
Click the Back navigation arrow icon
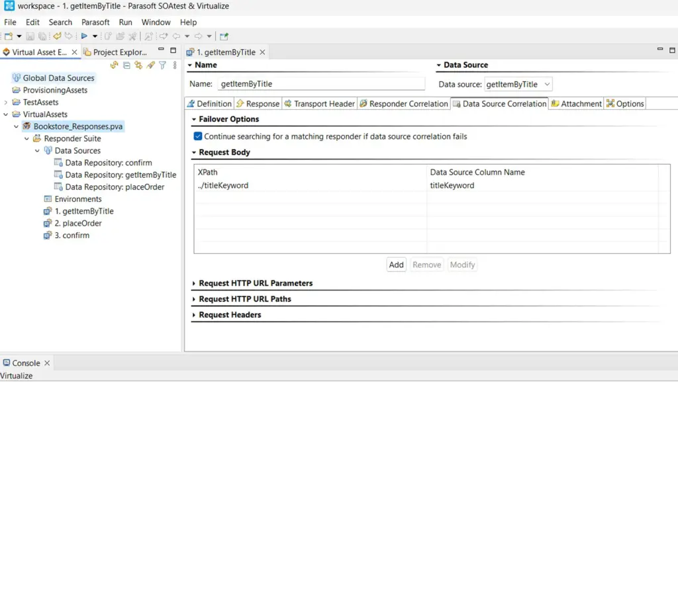176,36
